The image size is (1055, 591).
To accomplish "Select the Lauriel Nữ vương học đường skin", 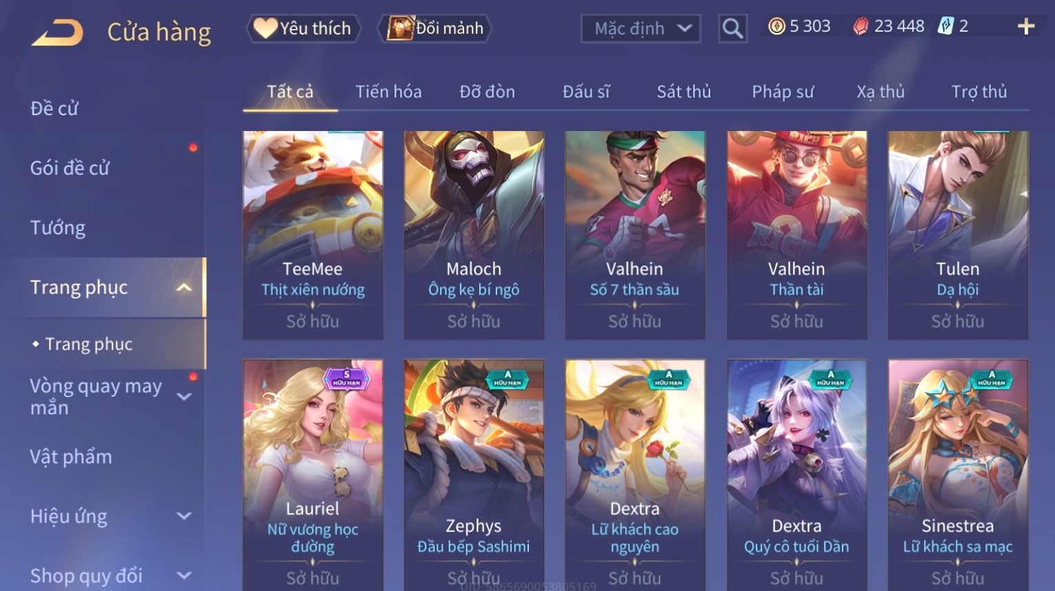I will [x=313, y=474].
